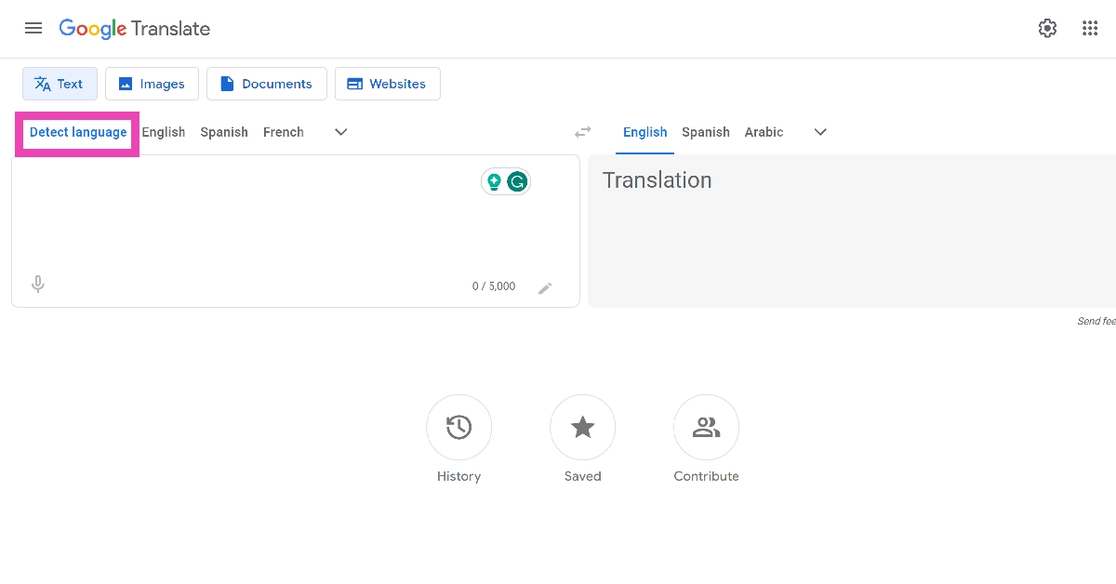Expand the source language list
Image resolution: width=1116 pixels, height=584 pixels.
tap(341, 132)
